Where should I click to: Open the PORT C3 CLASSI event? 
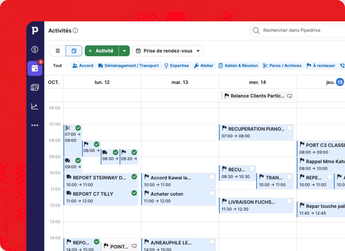pos(321,148)
